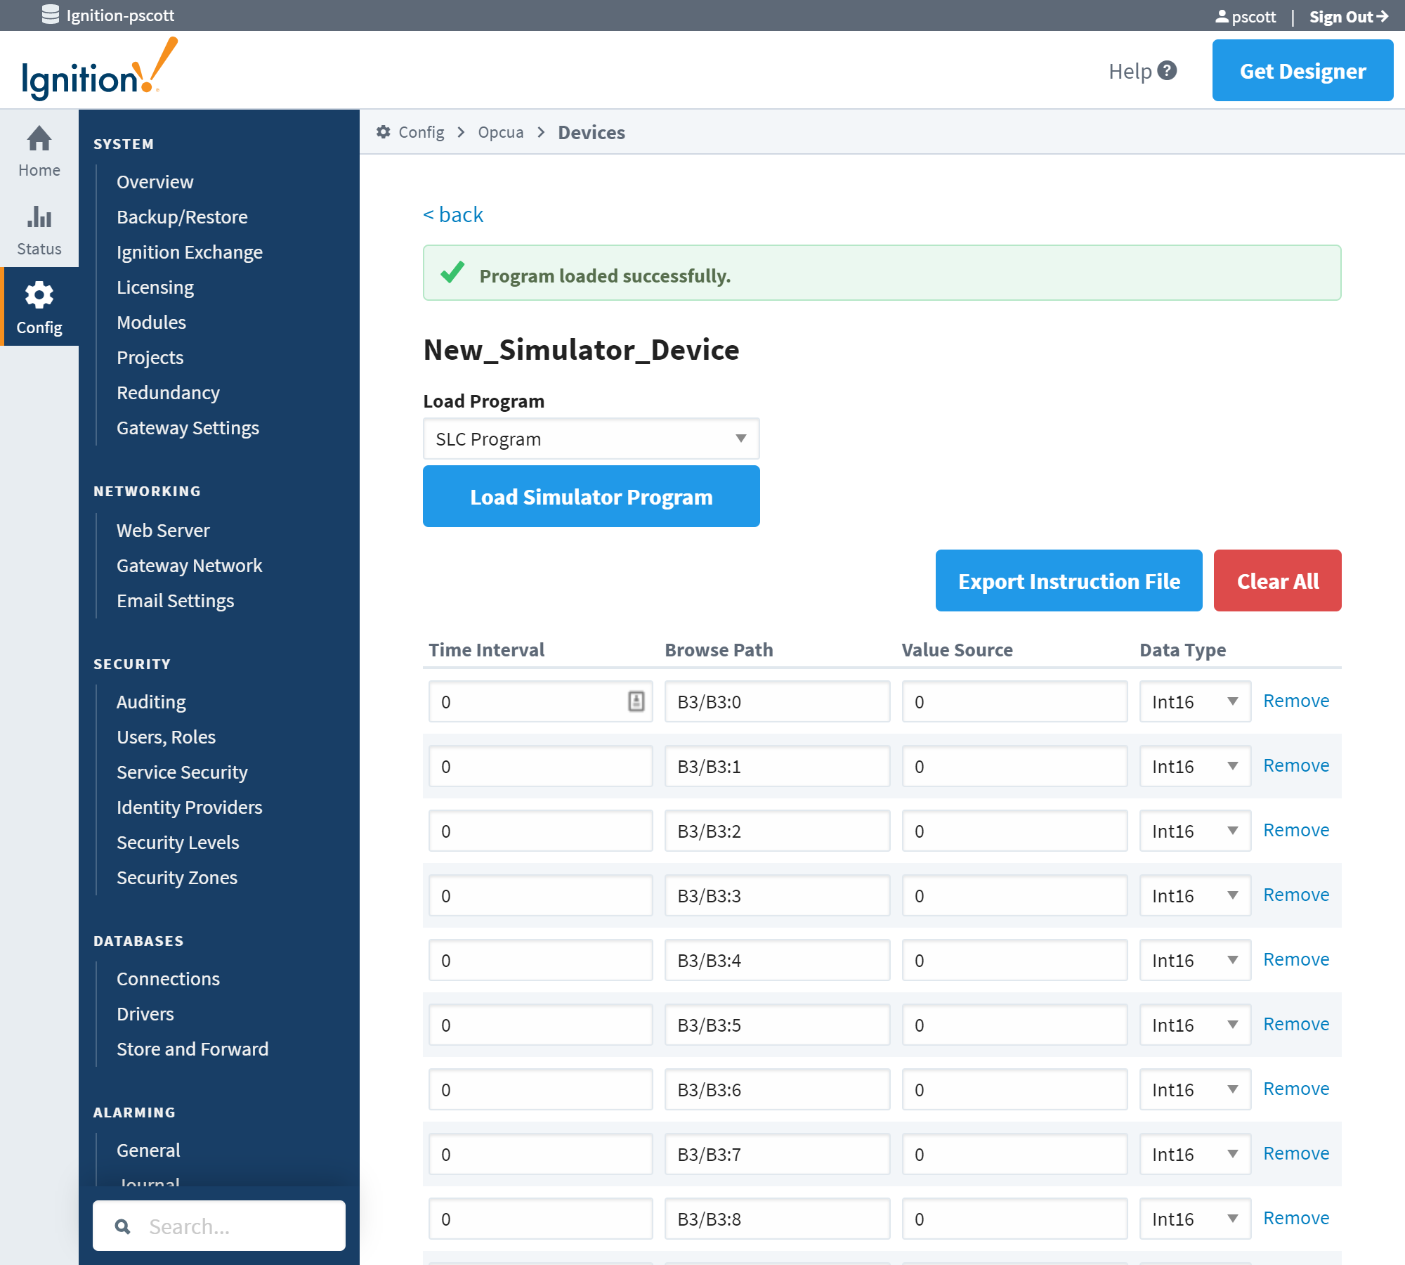Viewport: 1405px width, 1265px height.
Task: Open the Load Program dropdown
Action: pyautogui.click(x=591, y=439)
